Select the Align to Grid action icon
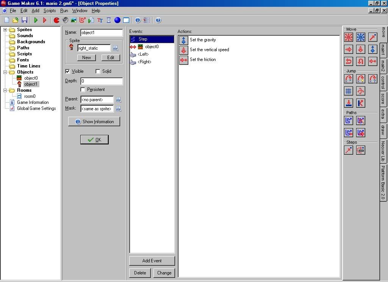 point(349,91)
